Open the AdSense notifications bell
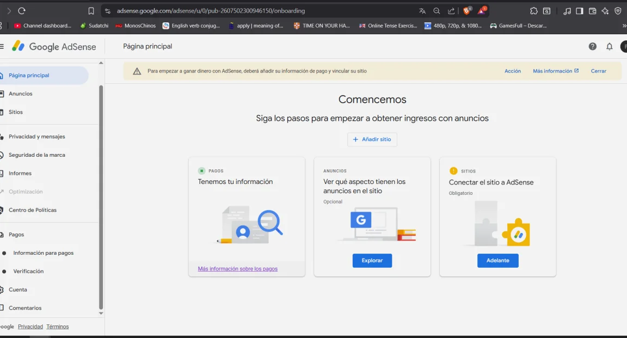Viewport: 627px width, 338px height. [x=610, y=46]
